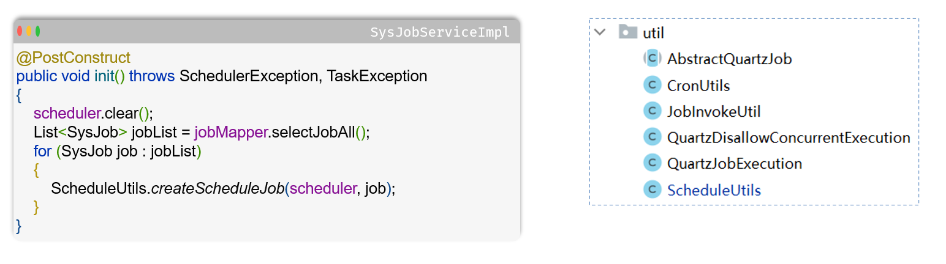The image size is (946, 264).
Task: Select the util package label
Action: coord(654,33)
